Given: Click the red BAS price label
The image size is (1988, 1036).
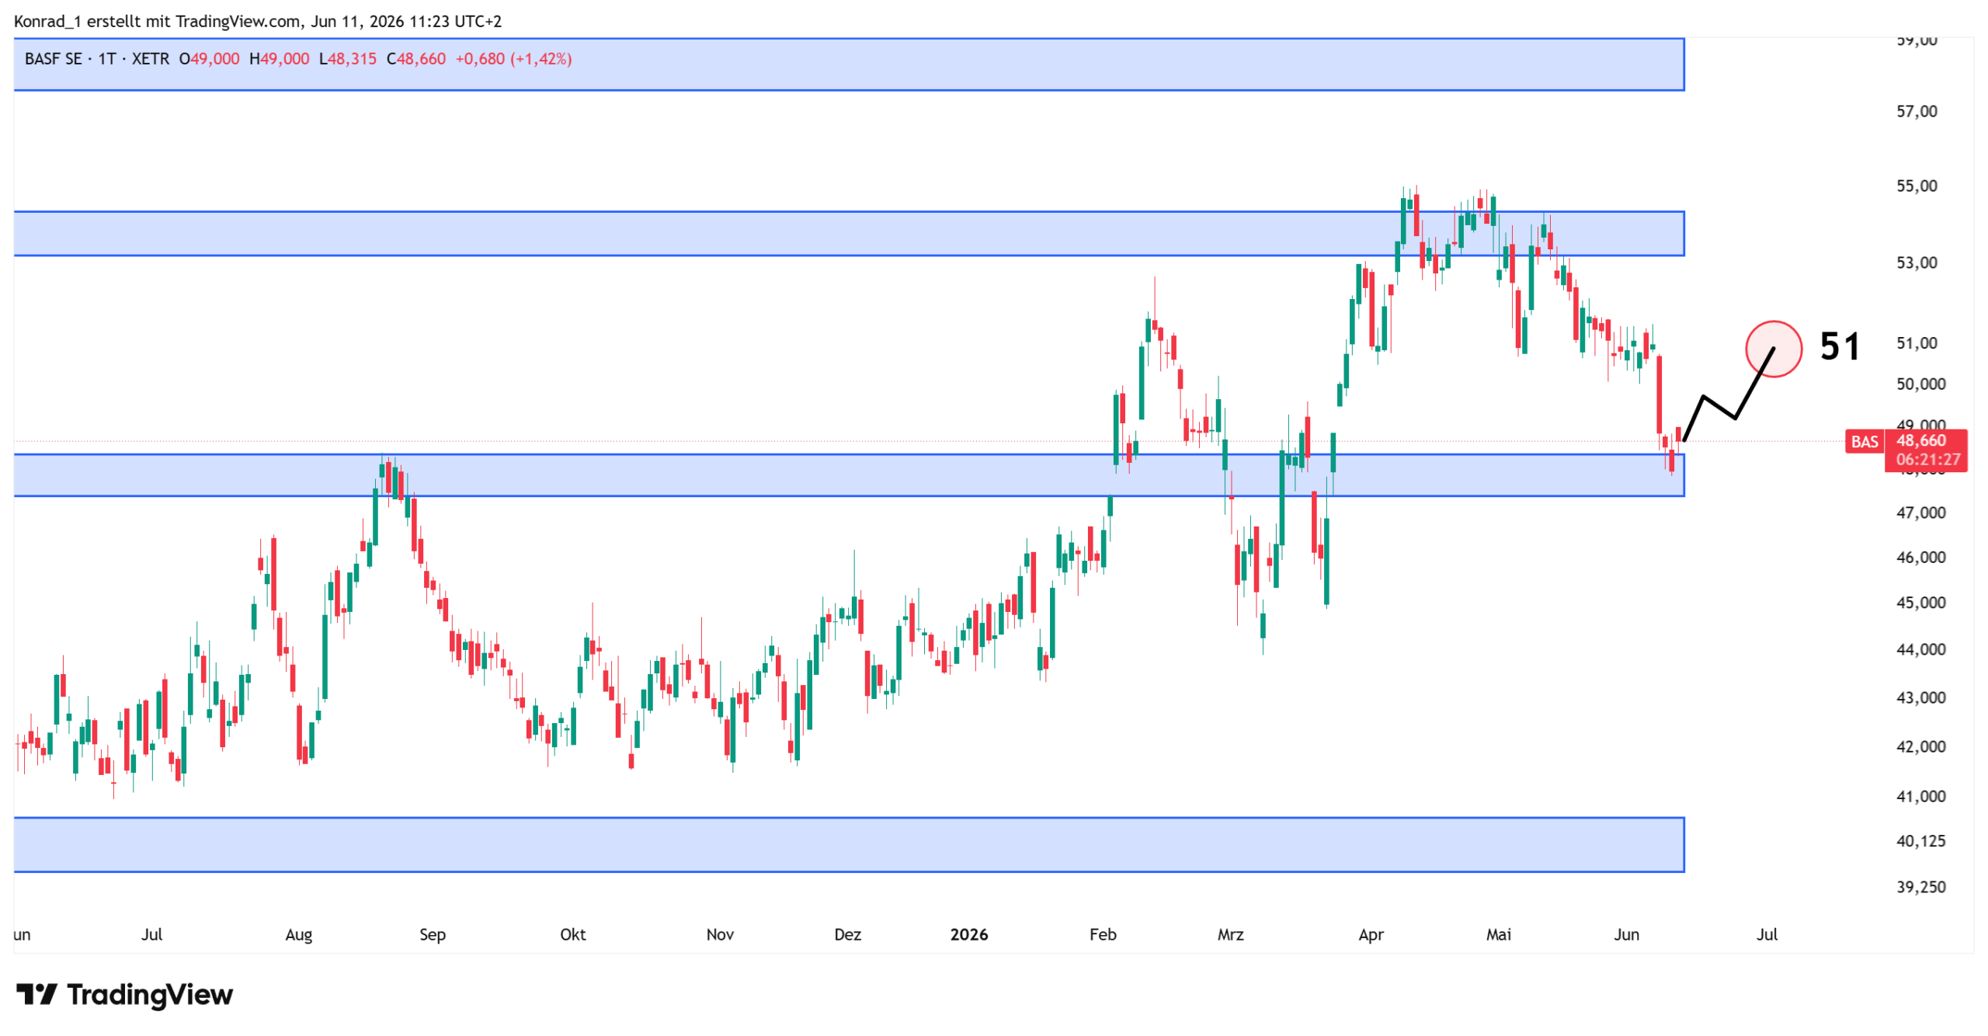Looking at the screenshot, I should click(x=1864, y=442).
